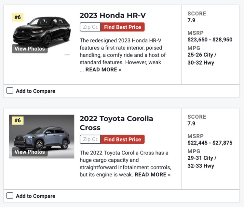Click the blue Toyota Corolla Cross thumbnail

42,137
